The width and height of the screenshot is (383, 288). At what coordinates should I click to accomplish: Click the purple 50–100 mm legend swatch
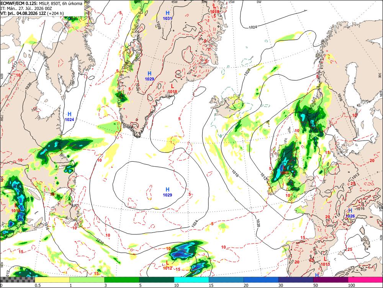click(x=331, y=280)
